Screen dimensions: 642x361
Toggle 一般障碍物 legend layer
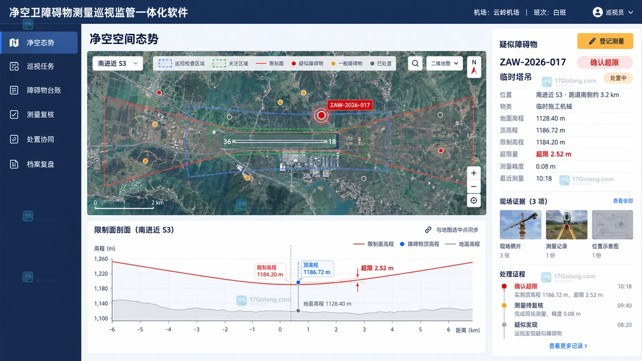coord(347,63)
